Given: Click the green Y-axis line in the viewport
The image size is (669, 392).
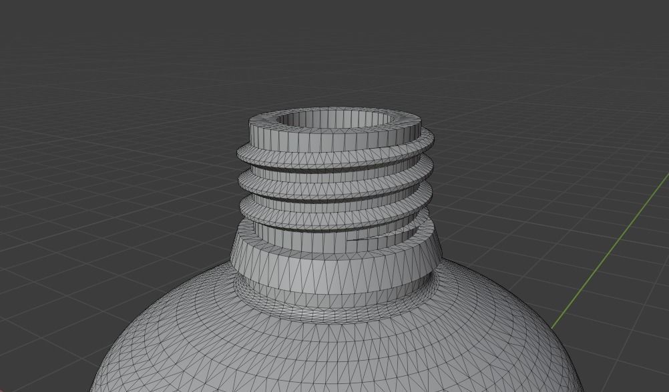Looking at the screenshot, I should [610, 251].
